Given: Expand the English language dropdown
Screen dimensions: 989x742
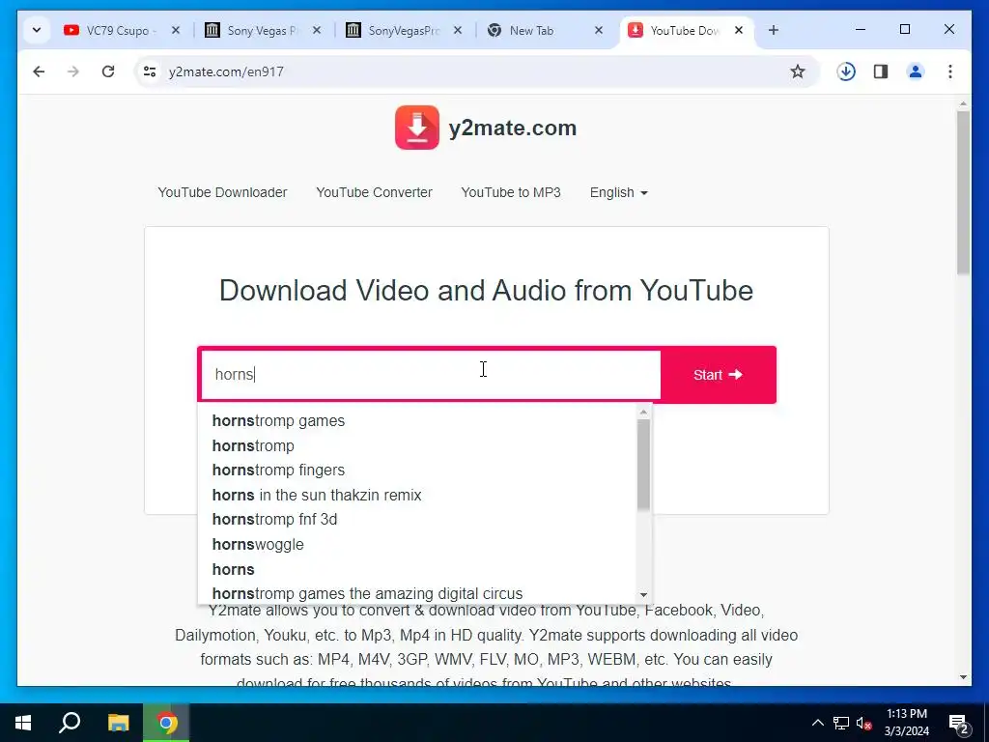Looking at the screenshot, I should (618, 192).
